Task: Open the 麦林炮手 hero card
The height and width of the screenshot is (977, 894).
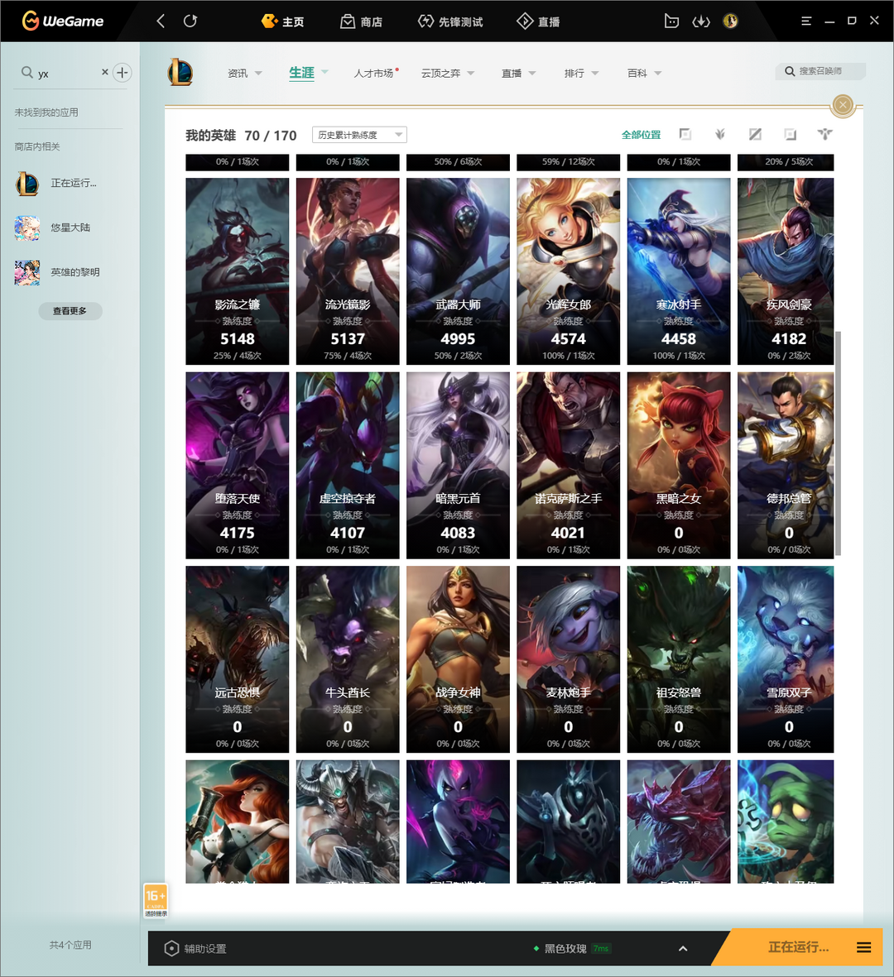Action: [x=569, y=659]
